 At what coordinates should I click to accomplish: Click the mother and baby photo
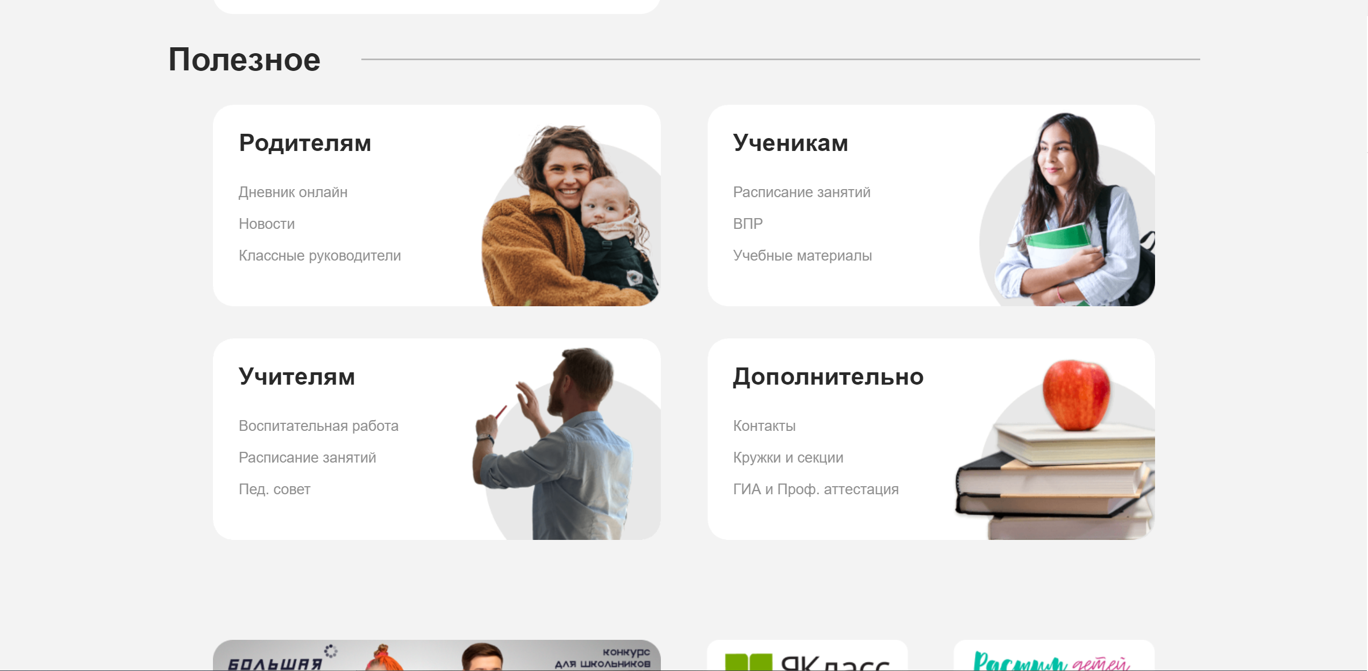571,215
